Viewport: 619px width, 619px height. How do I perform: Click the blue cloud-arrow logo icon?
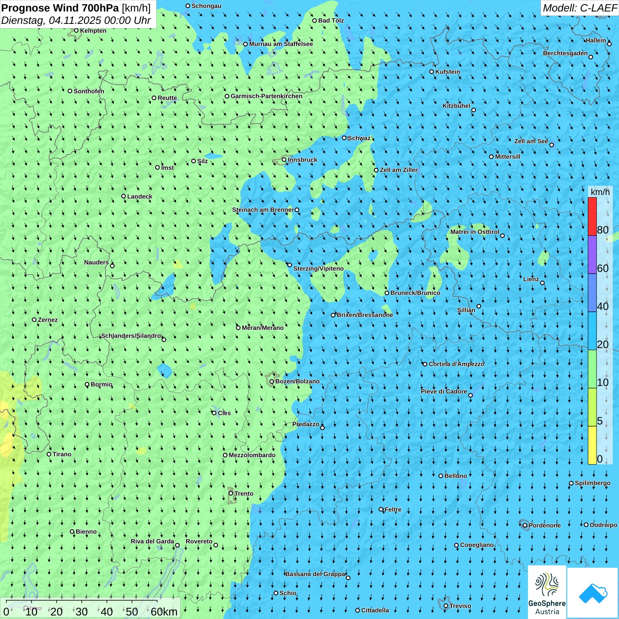pos(592,593)
